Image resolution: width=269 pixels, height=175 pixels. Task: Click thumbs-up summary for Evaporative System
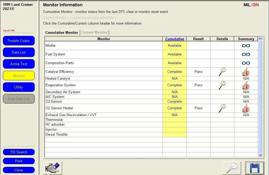tap(246, 85)
